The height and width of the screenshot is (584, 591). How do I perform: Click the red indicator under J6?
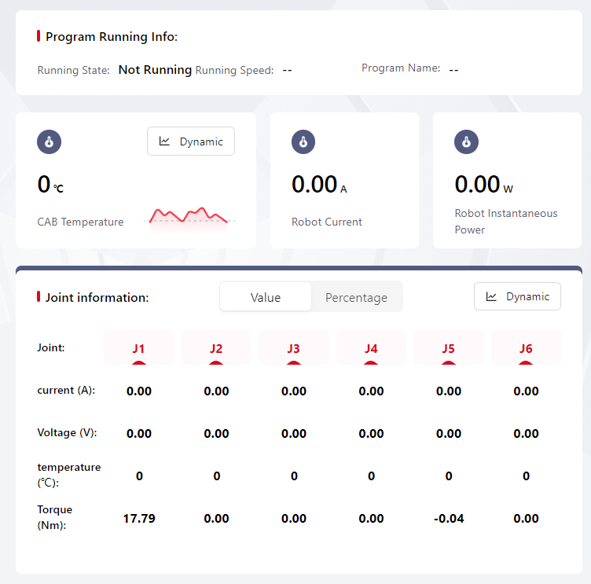[526, 363]
